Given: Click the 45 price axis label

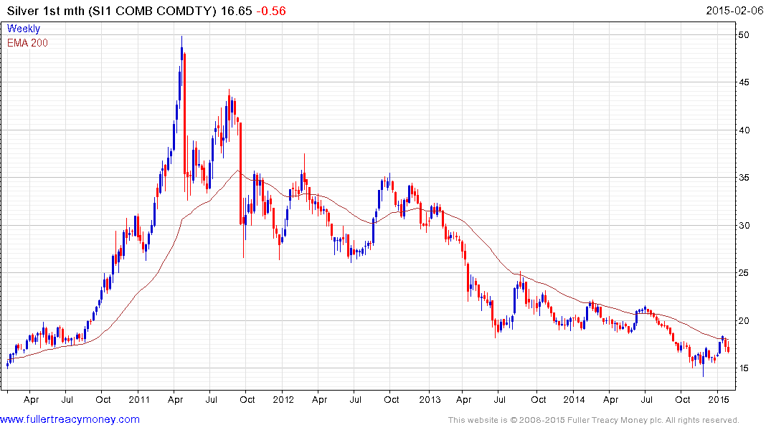Looking at the screenshot, I should [744, 82].
